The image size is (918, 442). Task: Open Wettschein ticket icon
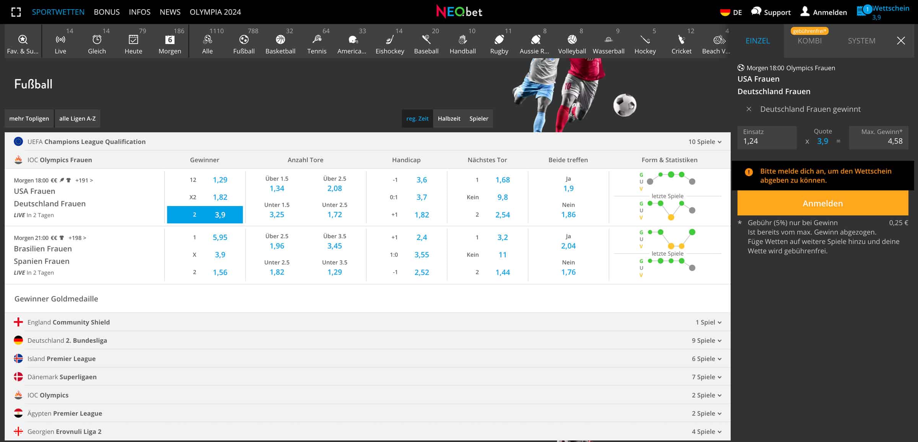[x=862, y=11]
